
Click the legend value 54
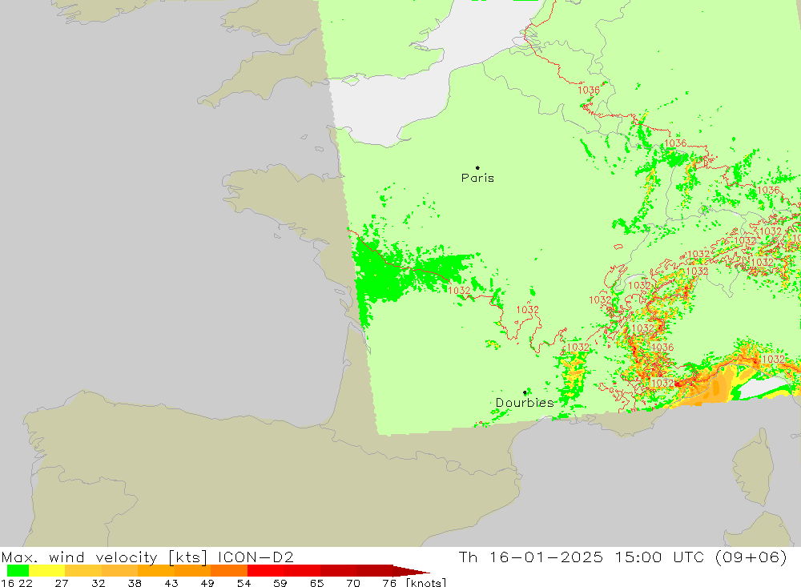tap(244, 583)
